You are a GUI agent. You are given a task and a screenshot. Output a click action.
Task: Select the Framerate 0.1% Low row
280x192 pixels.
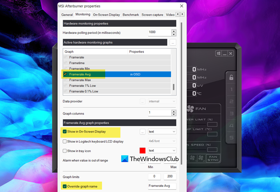click(117, 91)
